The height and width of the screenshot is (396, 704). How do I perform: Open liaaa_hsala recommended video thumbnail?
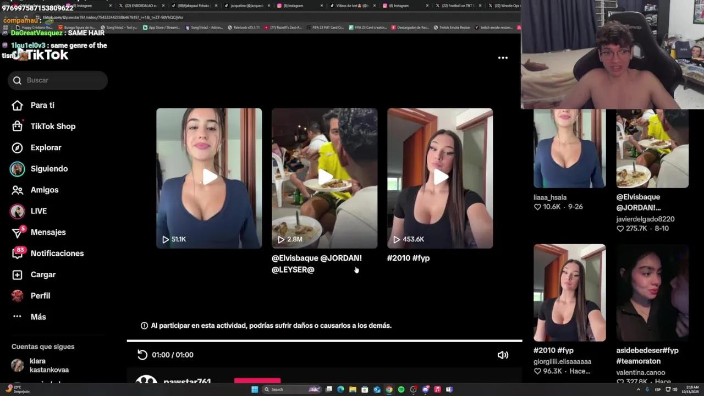[569, 148]
